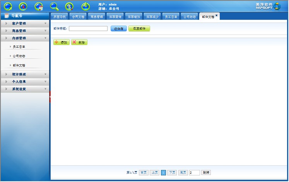Click the third blue circular toolbar icon
This screenshot has width=289, height=182.
point(39,6)
